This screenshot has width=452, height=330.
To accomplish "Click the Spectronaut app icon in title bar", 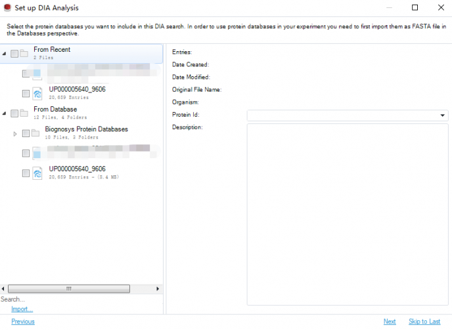I will [7, 7].
